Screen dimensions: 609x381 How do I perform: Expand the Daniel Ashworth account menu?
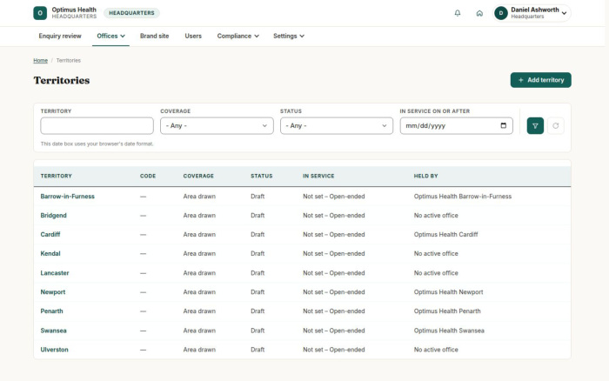click(x=532, y=13)
